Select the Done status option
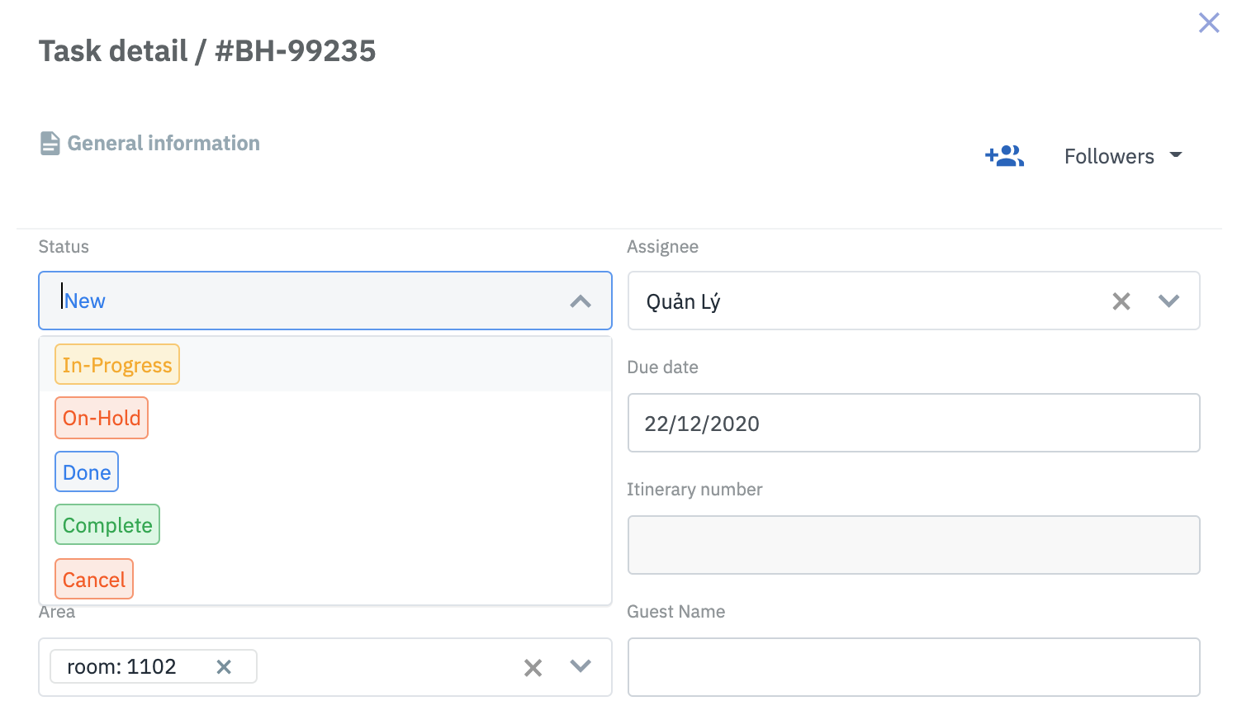The width and height of the screenshot is (1237, 720). pyautogui.click(x=86, y=471)
